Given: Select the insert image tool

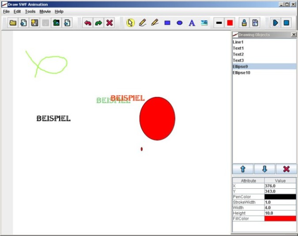Looking at the screenshot, I should 204,22.
